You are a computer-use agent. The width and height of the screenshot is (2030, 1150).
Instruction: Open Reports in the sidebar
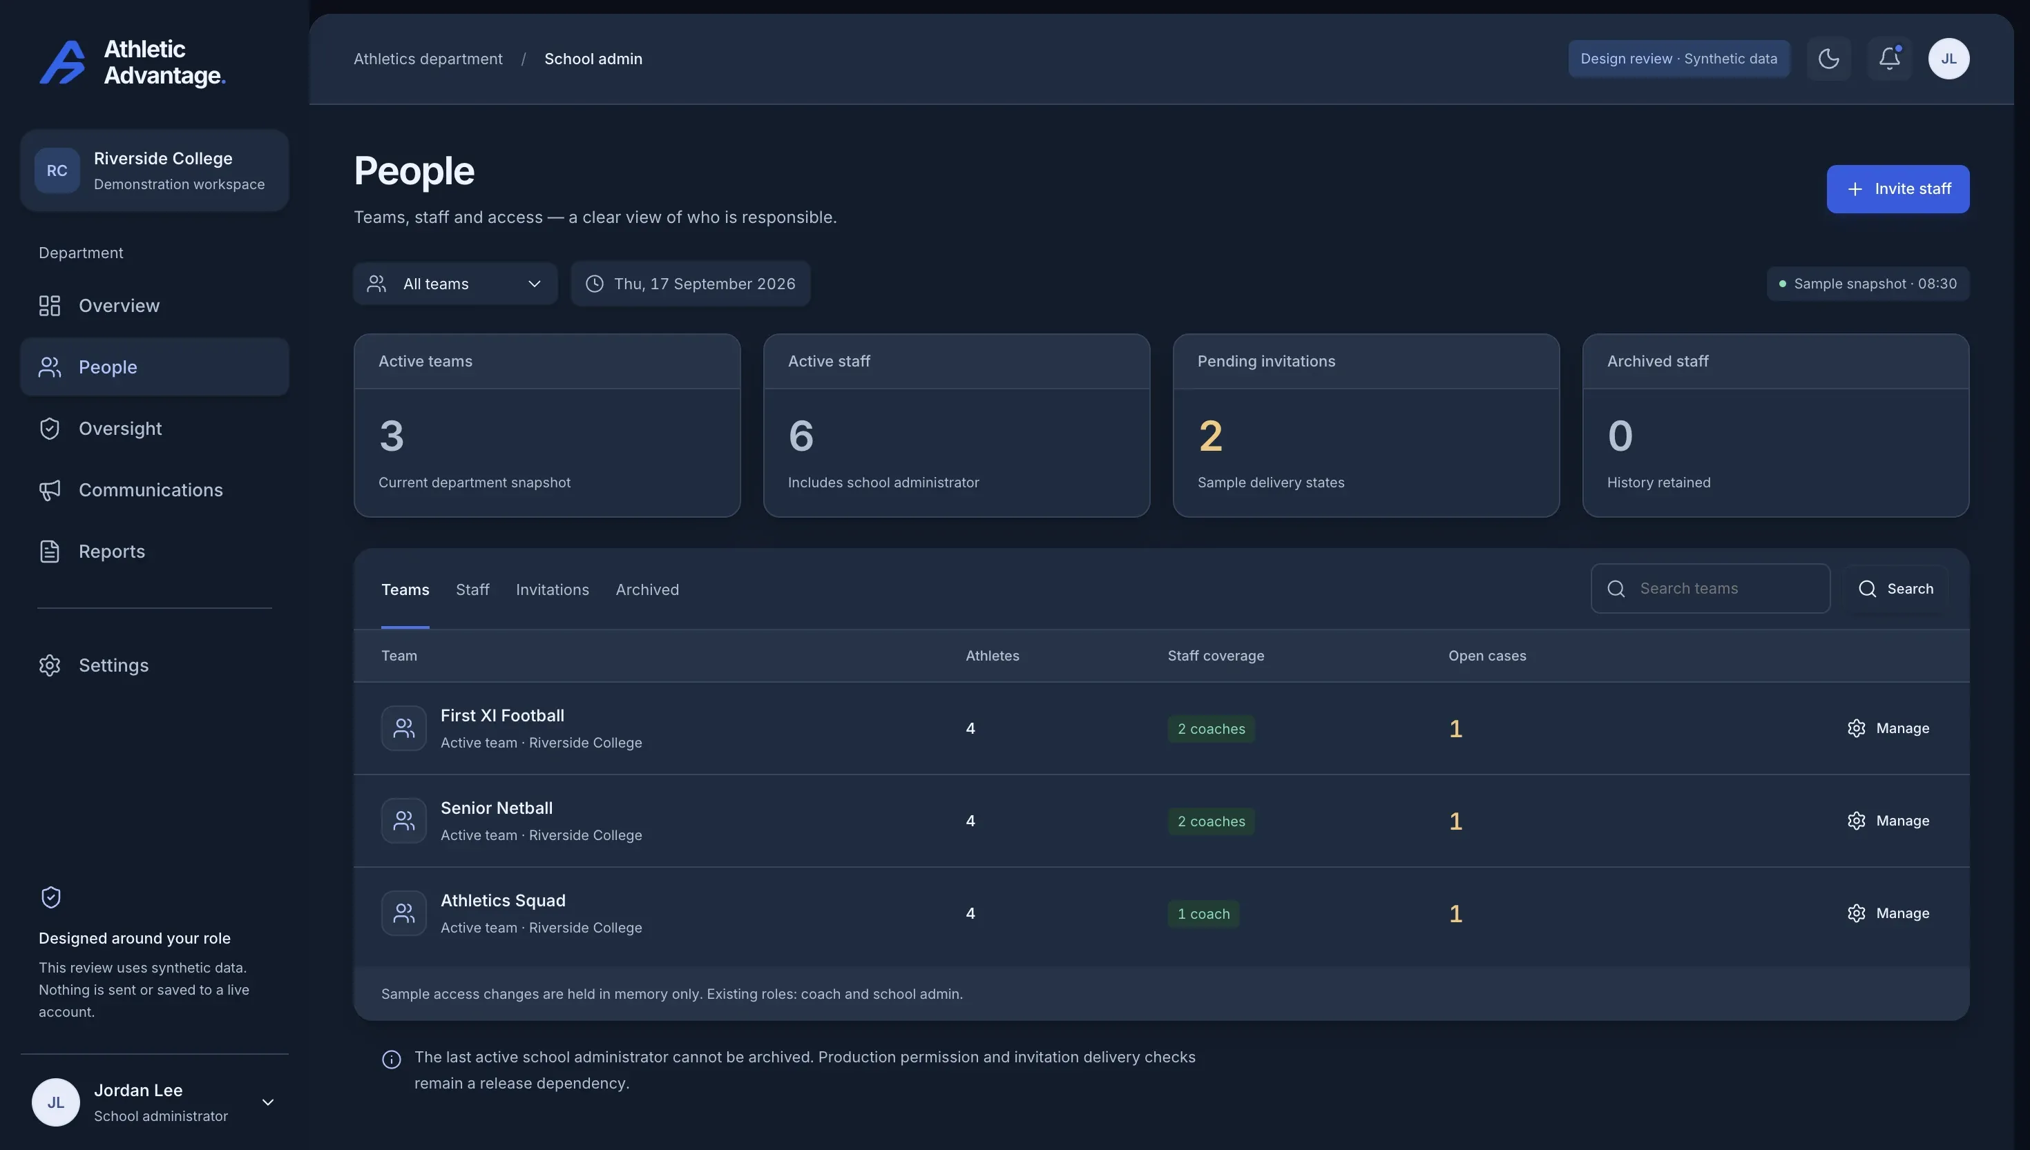(154, 552)
